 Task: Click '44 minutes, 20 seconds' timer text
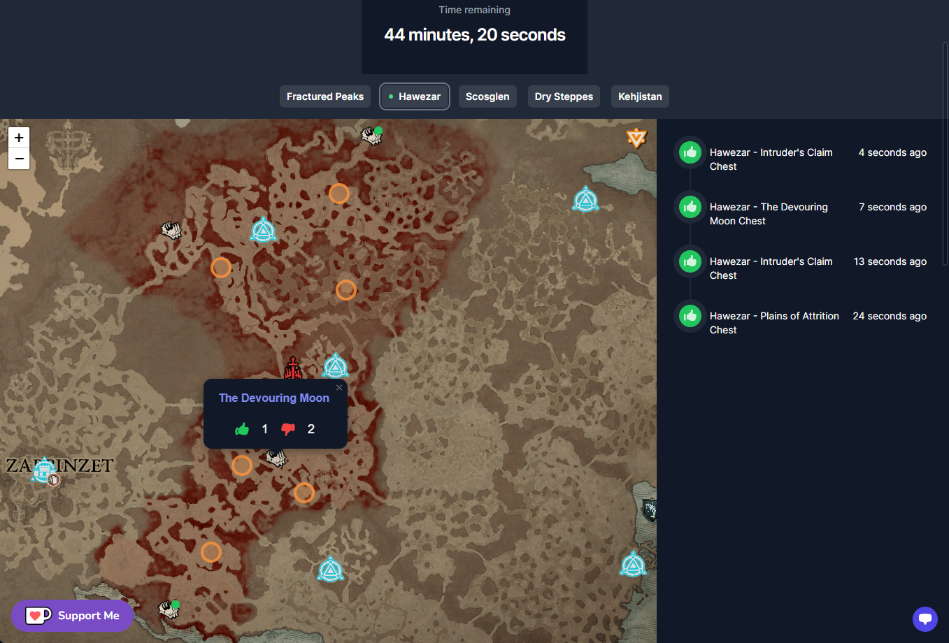click(475, 35)
